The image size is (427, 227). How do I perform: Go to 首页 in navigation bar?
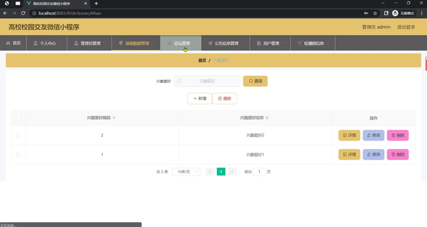pyautogui.click(x=13, y=43)
